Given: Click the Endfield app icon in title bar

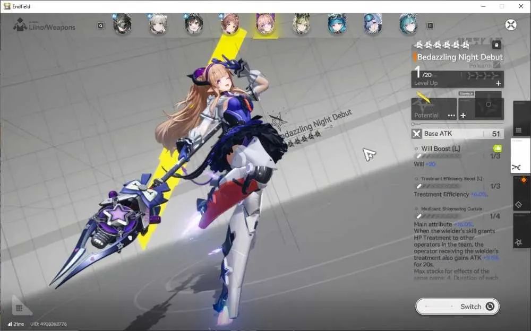Looking at the screenshot, I should pos(7,6).
